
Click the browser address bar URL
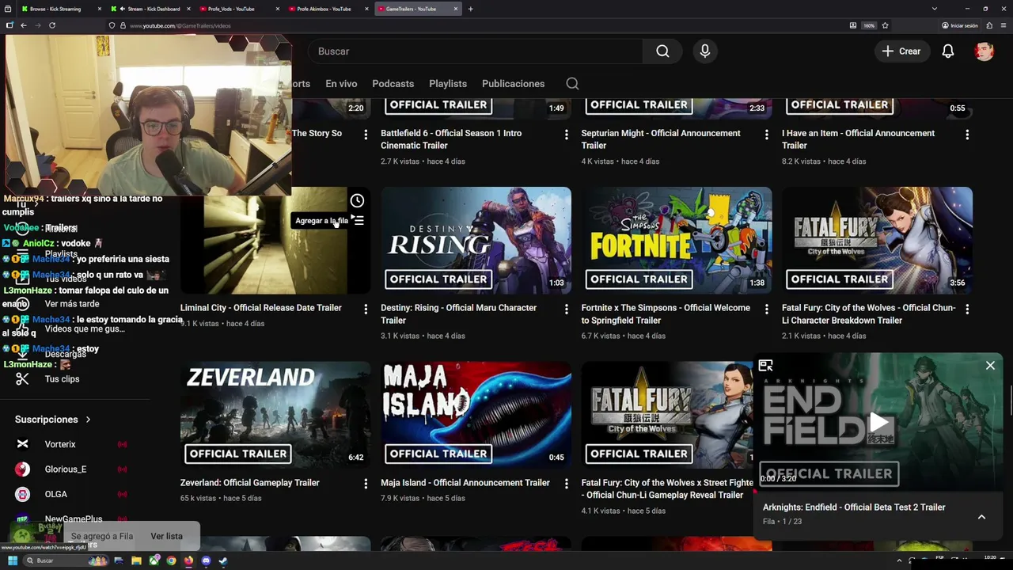(180, 25)
